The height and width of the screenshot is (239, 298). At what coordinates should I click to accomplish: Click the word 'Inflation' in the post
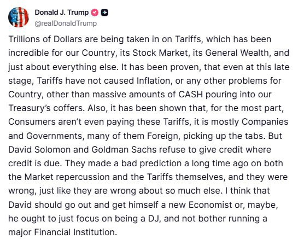pyautogui.click(x=153, y=80)
